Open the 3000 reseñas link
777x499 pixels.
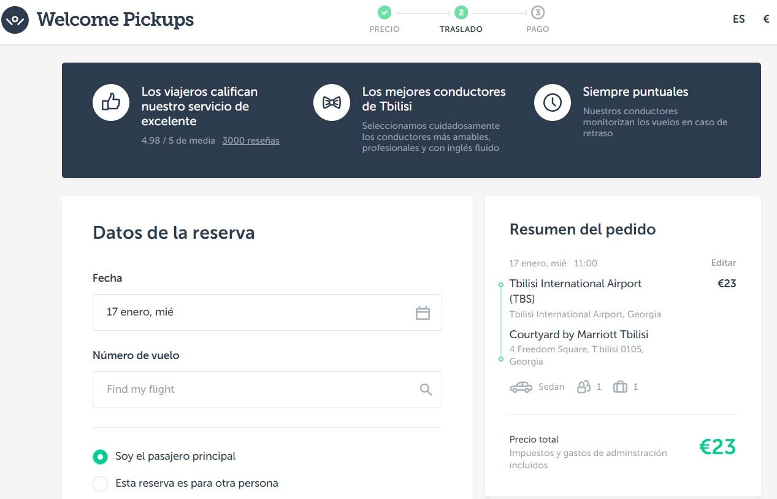click(x=251, y=141)
